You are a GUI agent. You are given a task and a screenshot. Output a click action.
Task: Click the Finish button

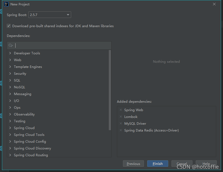click(x=158, y=164)
